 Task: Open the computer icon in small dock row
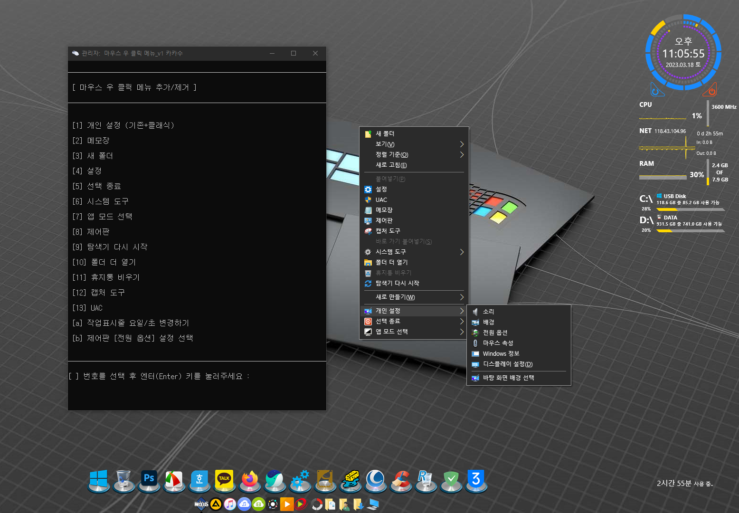[x=373, y=504]
